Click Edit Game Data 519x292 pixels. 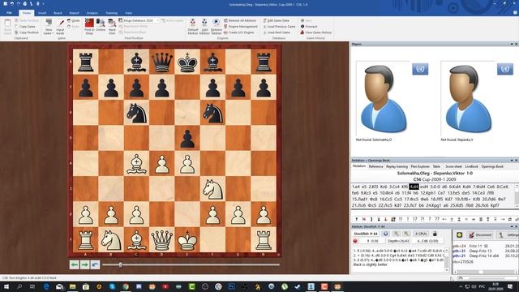(x=276, y=20)
